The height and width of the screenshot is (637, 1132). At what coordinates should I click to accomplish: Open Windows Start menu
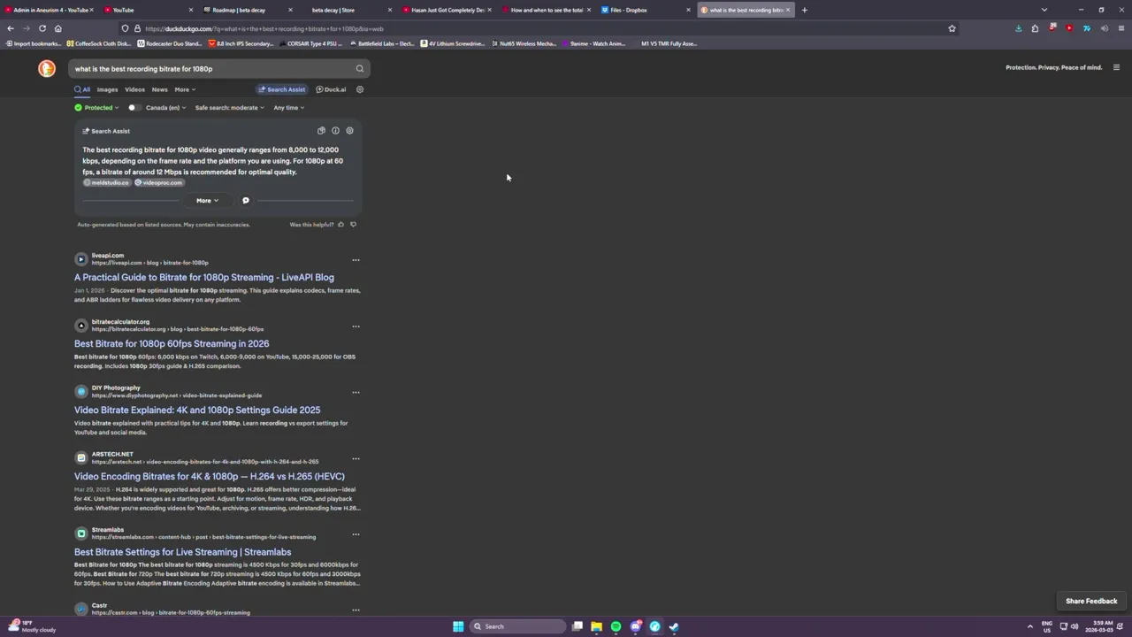458,626
